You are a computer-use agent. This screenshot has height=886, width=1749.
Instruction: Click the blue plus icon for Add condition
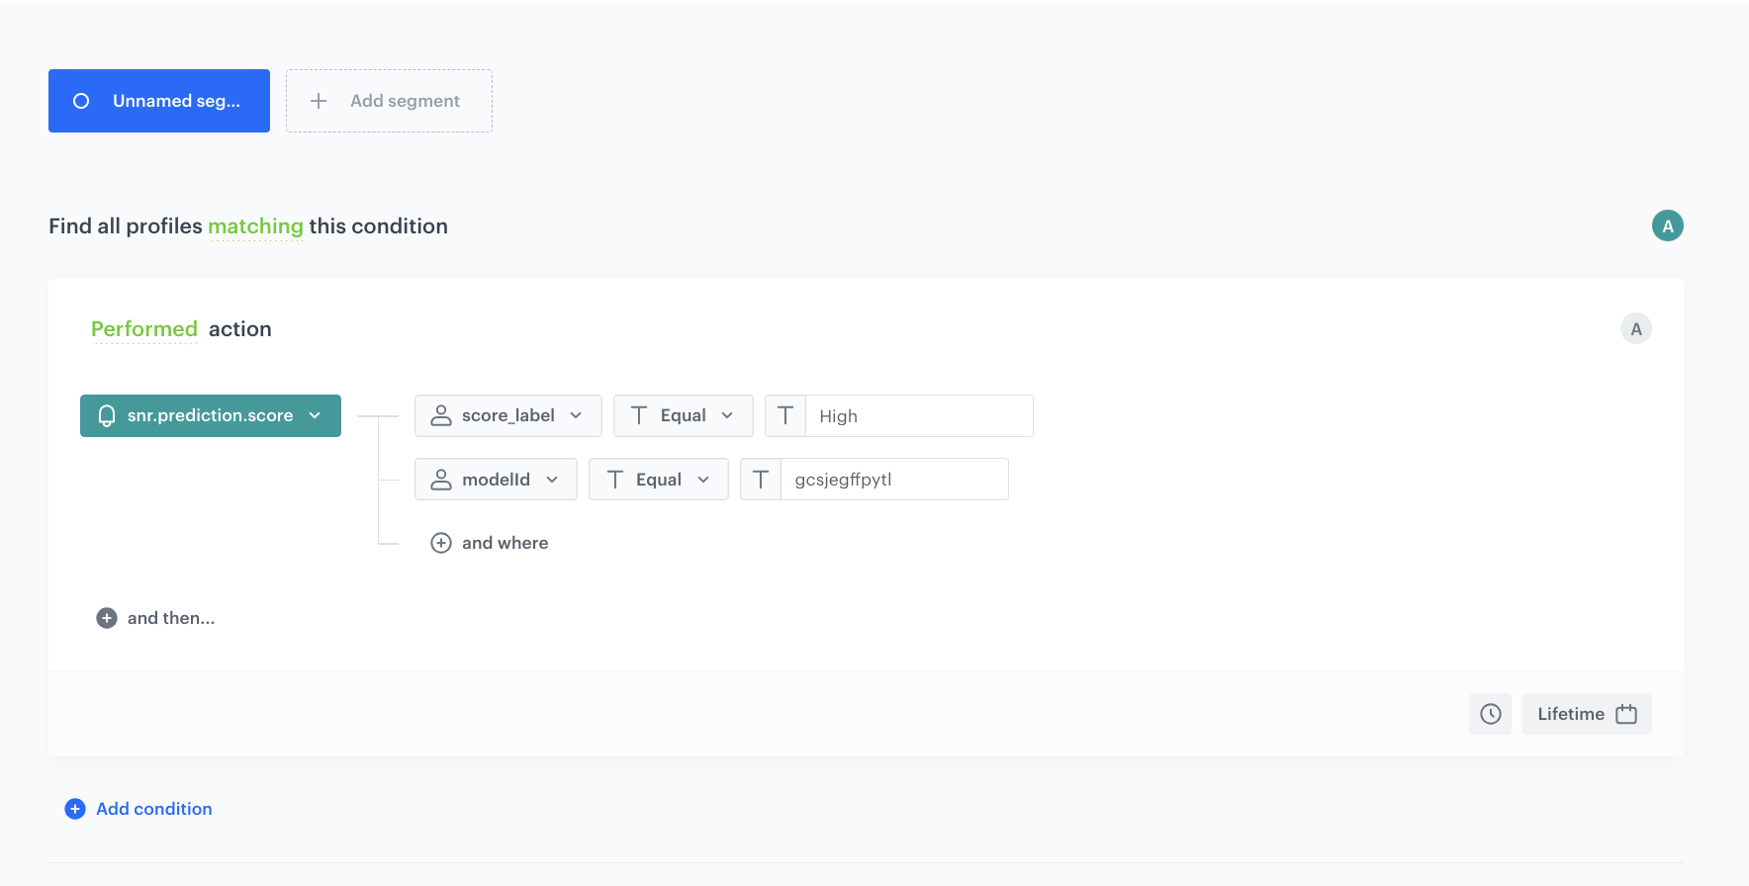75,809
